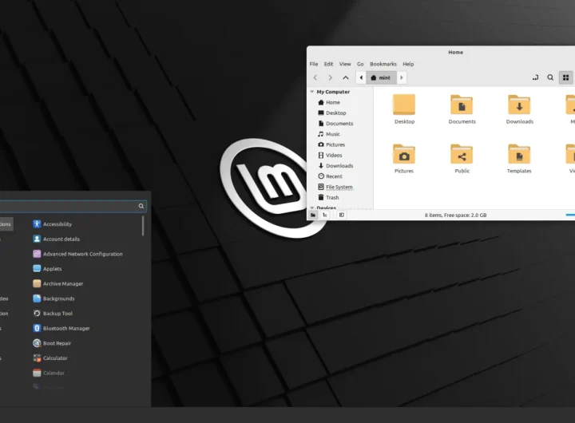This screenshot has width=575, height=423.
Task: Go forward using the forward arrow
Action: (x=330, y=77)
